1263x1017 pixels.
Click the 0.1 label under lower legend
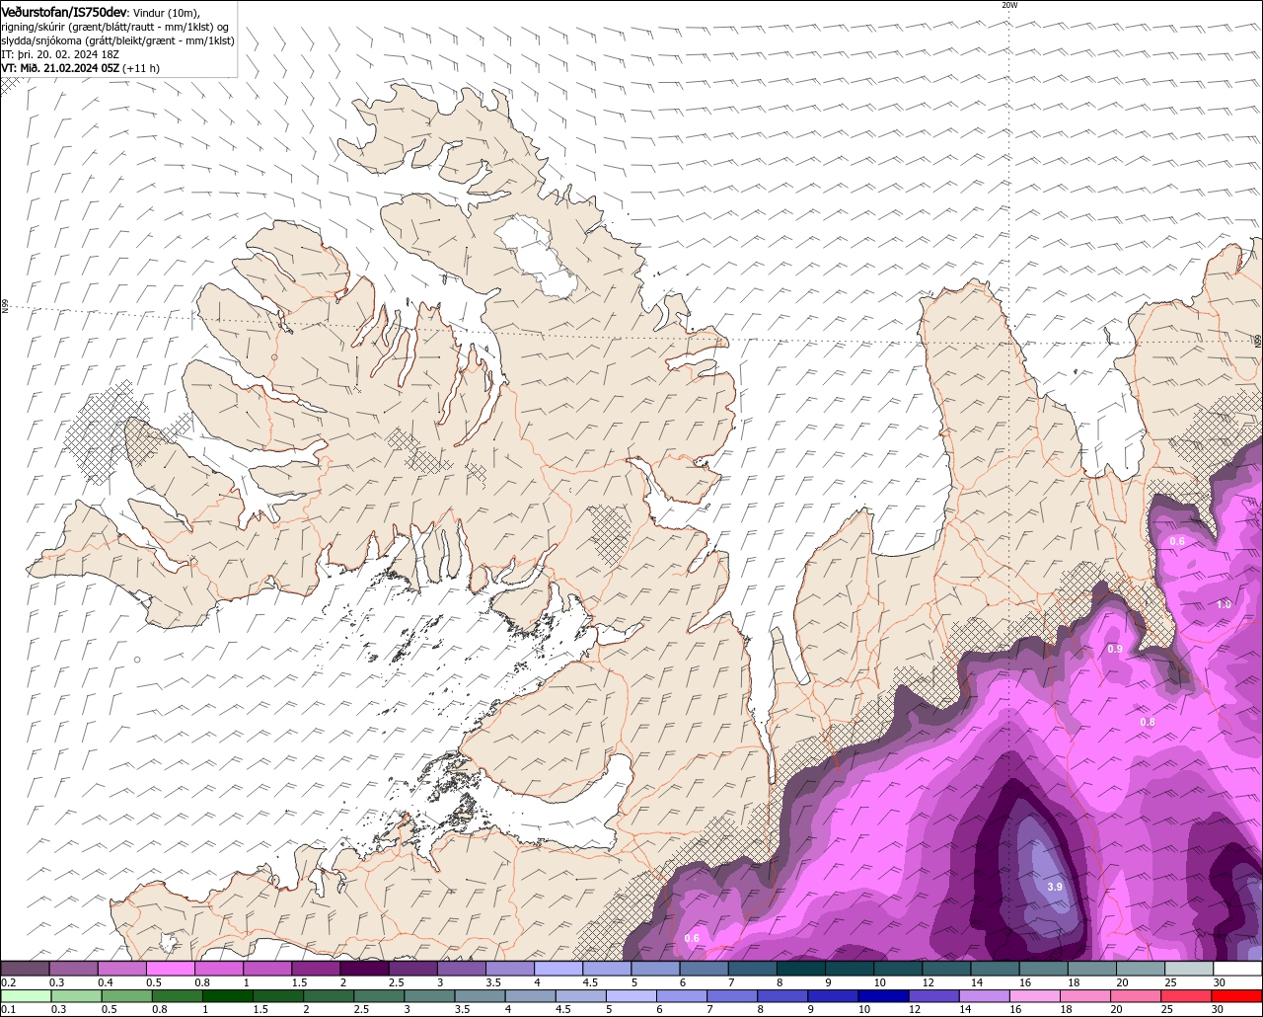[x=8, y=1009]
